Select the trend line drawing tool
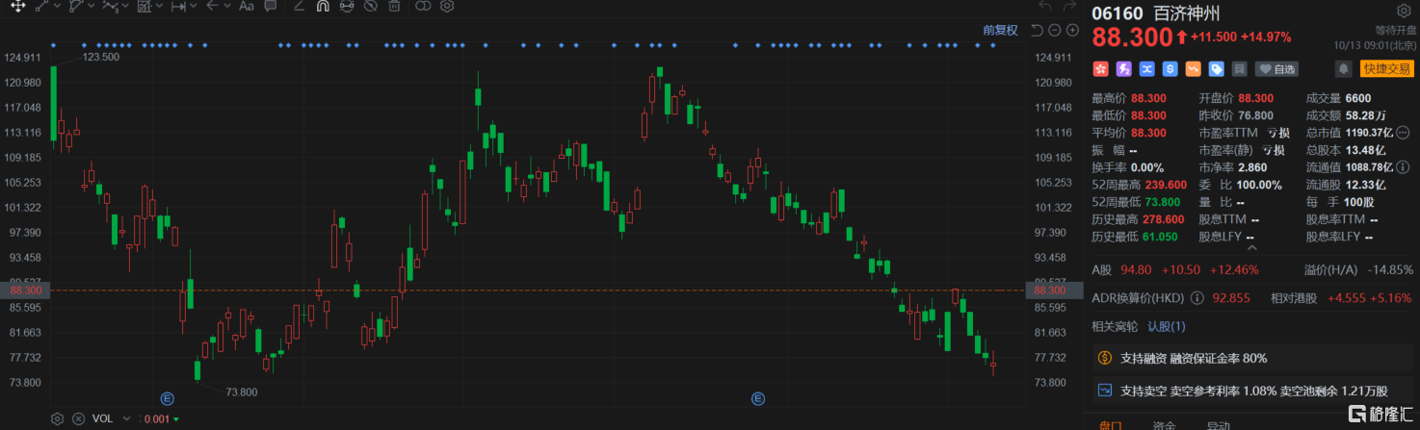 [x=41, y=6]
